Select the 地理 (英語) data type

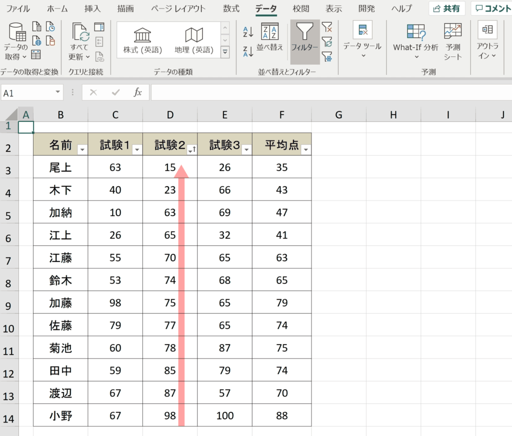coord(194,40)
